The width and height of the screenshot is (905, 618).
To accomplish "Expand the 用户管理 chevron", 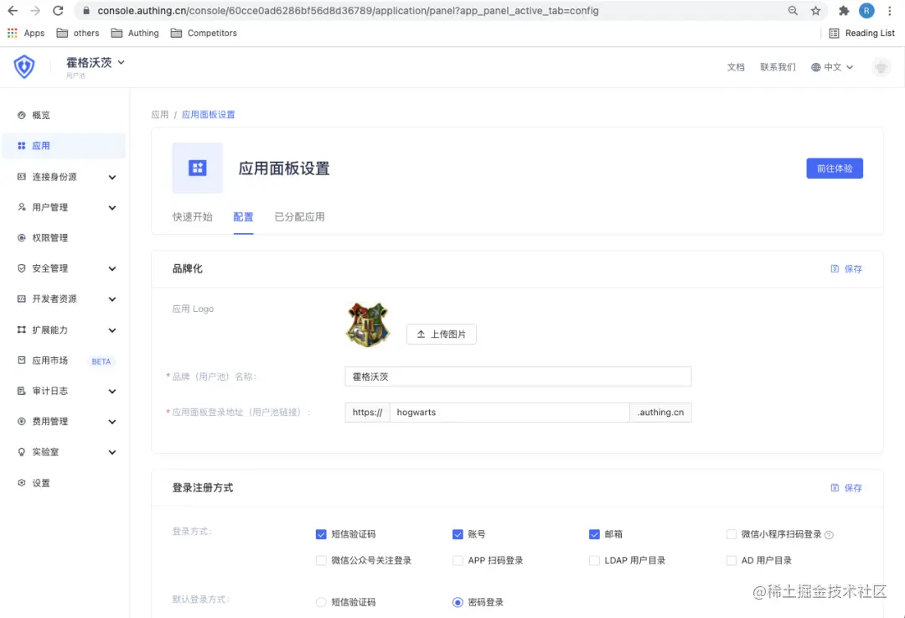I will point(112,208).
